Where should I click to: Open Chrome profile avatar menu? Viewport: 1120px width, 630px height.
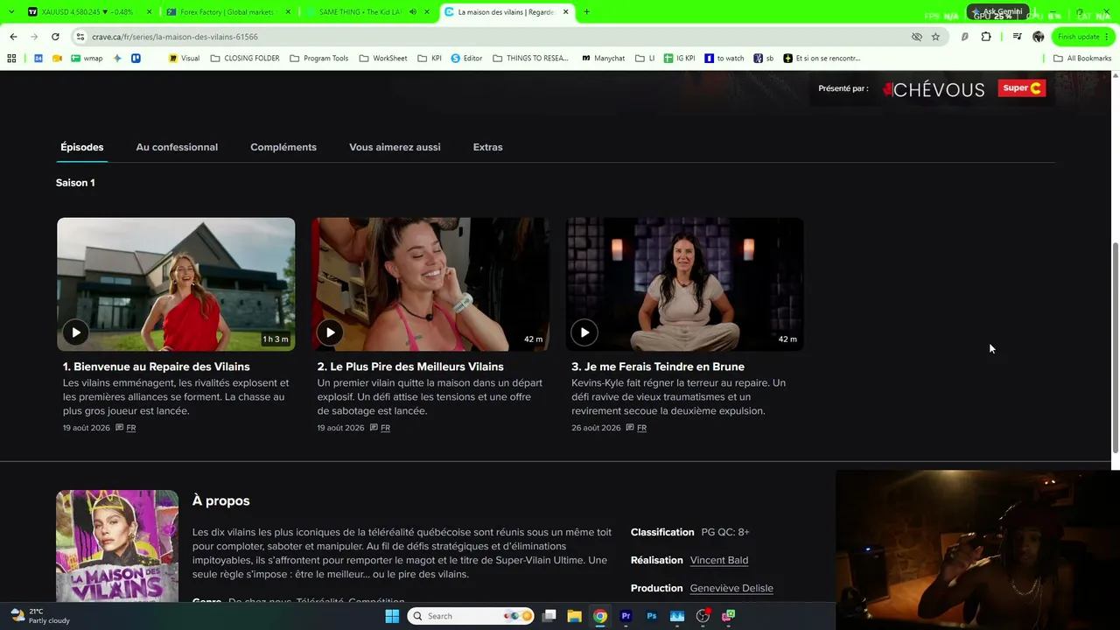coord(1038,37)
